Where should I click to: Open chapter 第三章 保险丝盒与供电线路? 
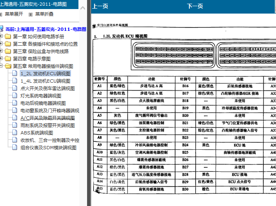pyautogui.click(x=41, y=51)
